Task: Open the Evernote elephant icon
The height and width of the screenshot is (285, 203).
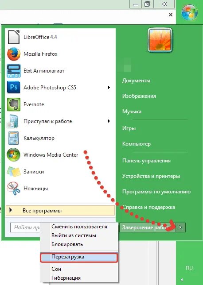Action: [x=14, y=104]
